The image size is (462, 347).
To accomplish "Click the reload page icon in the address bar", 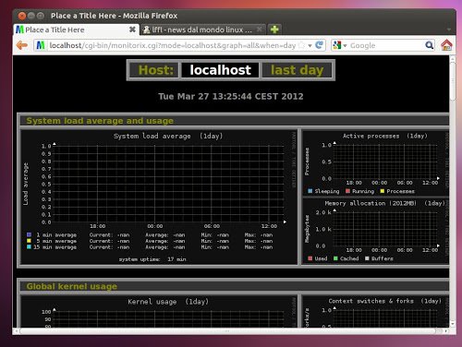I will coord(320,45).
